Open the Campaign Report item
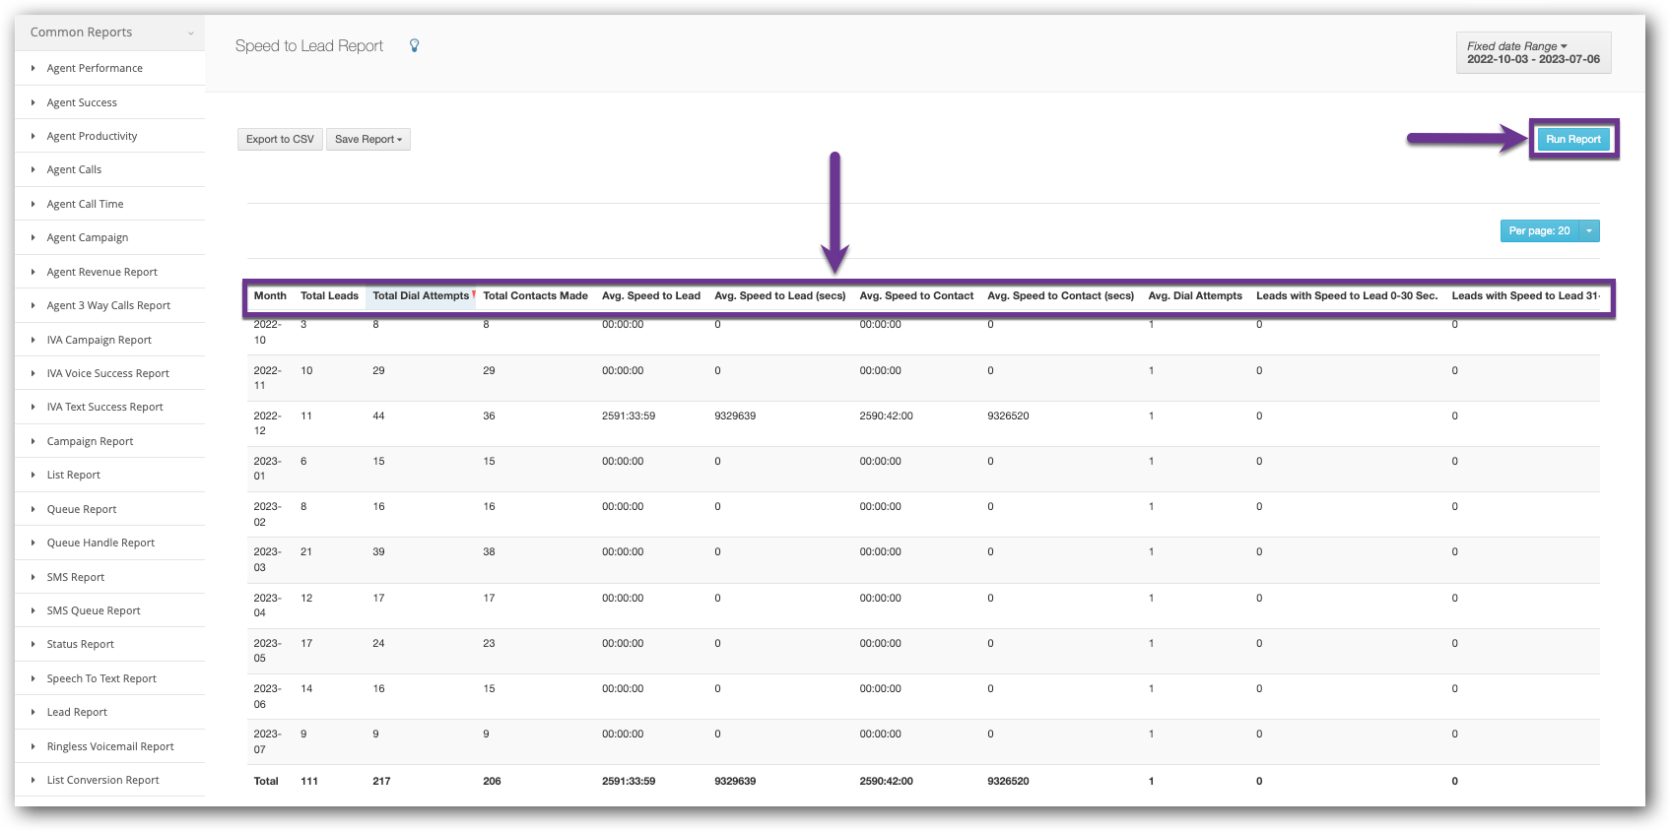 point(90,442)
